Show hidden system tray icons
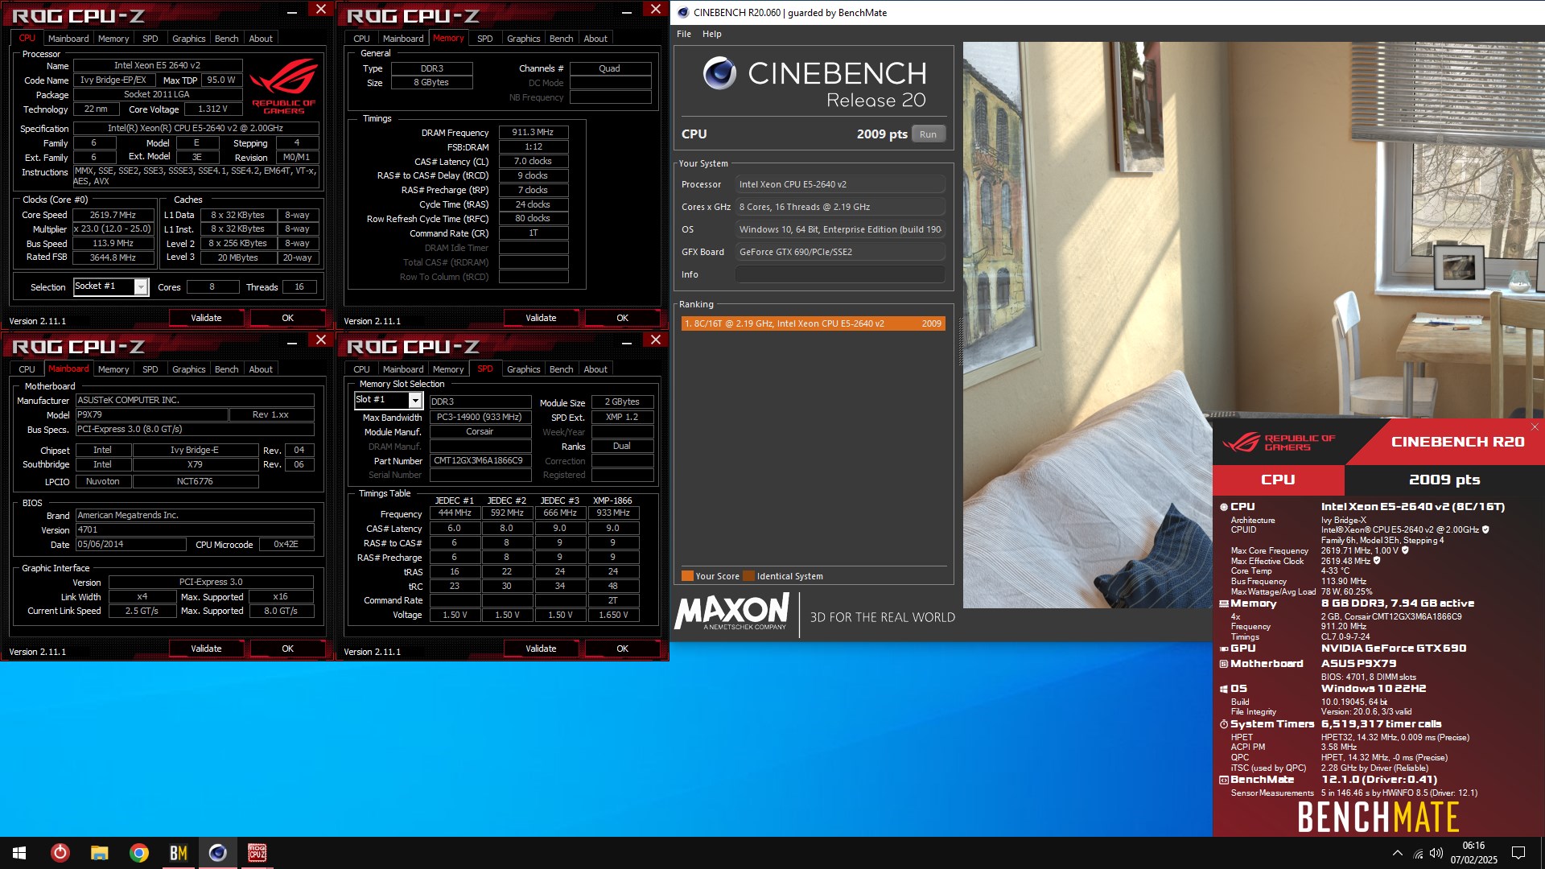1545x869 pixels. point(1398,853)
